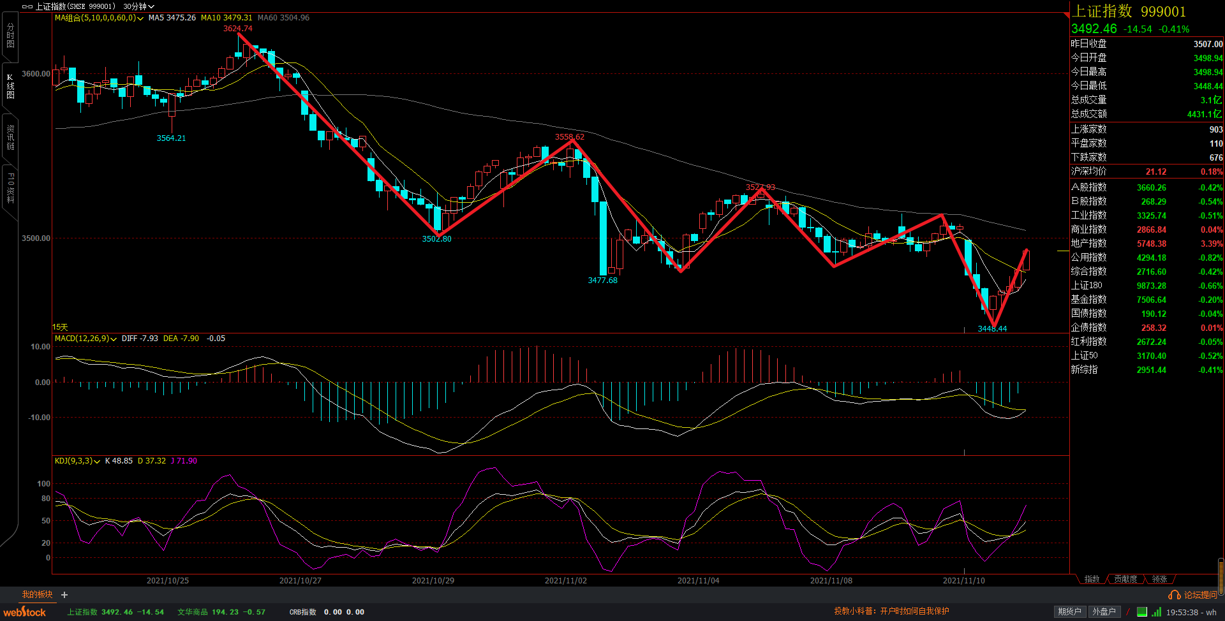The image size is (1225, 621).
Task: Switch to the 贡献度 tab
Action: coord(1125,579)
